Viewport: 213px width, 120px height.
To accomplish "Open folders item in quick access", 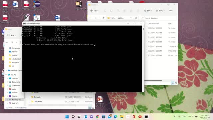I will click(13, 55).
